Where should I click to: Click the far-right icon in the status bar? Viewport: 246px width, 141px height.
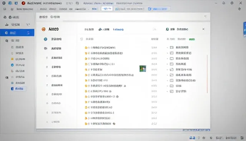click(x=242, y=138)
